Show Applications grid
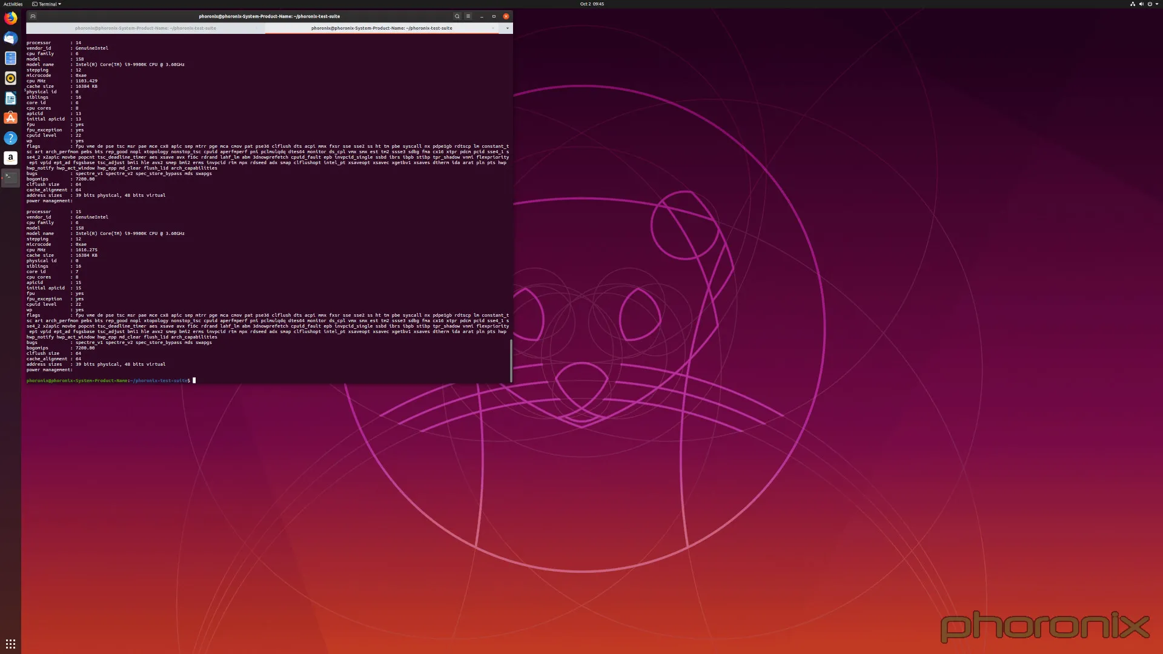1163x654 pixels. tap(10, 644)
